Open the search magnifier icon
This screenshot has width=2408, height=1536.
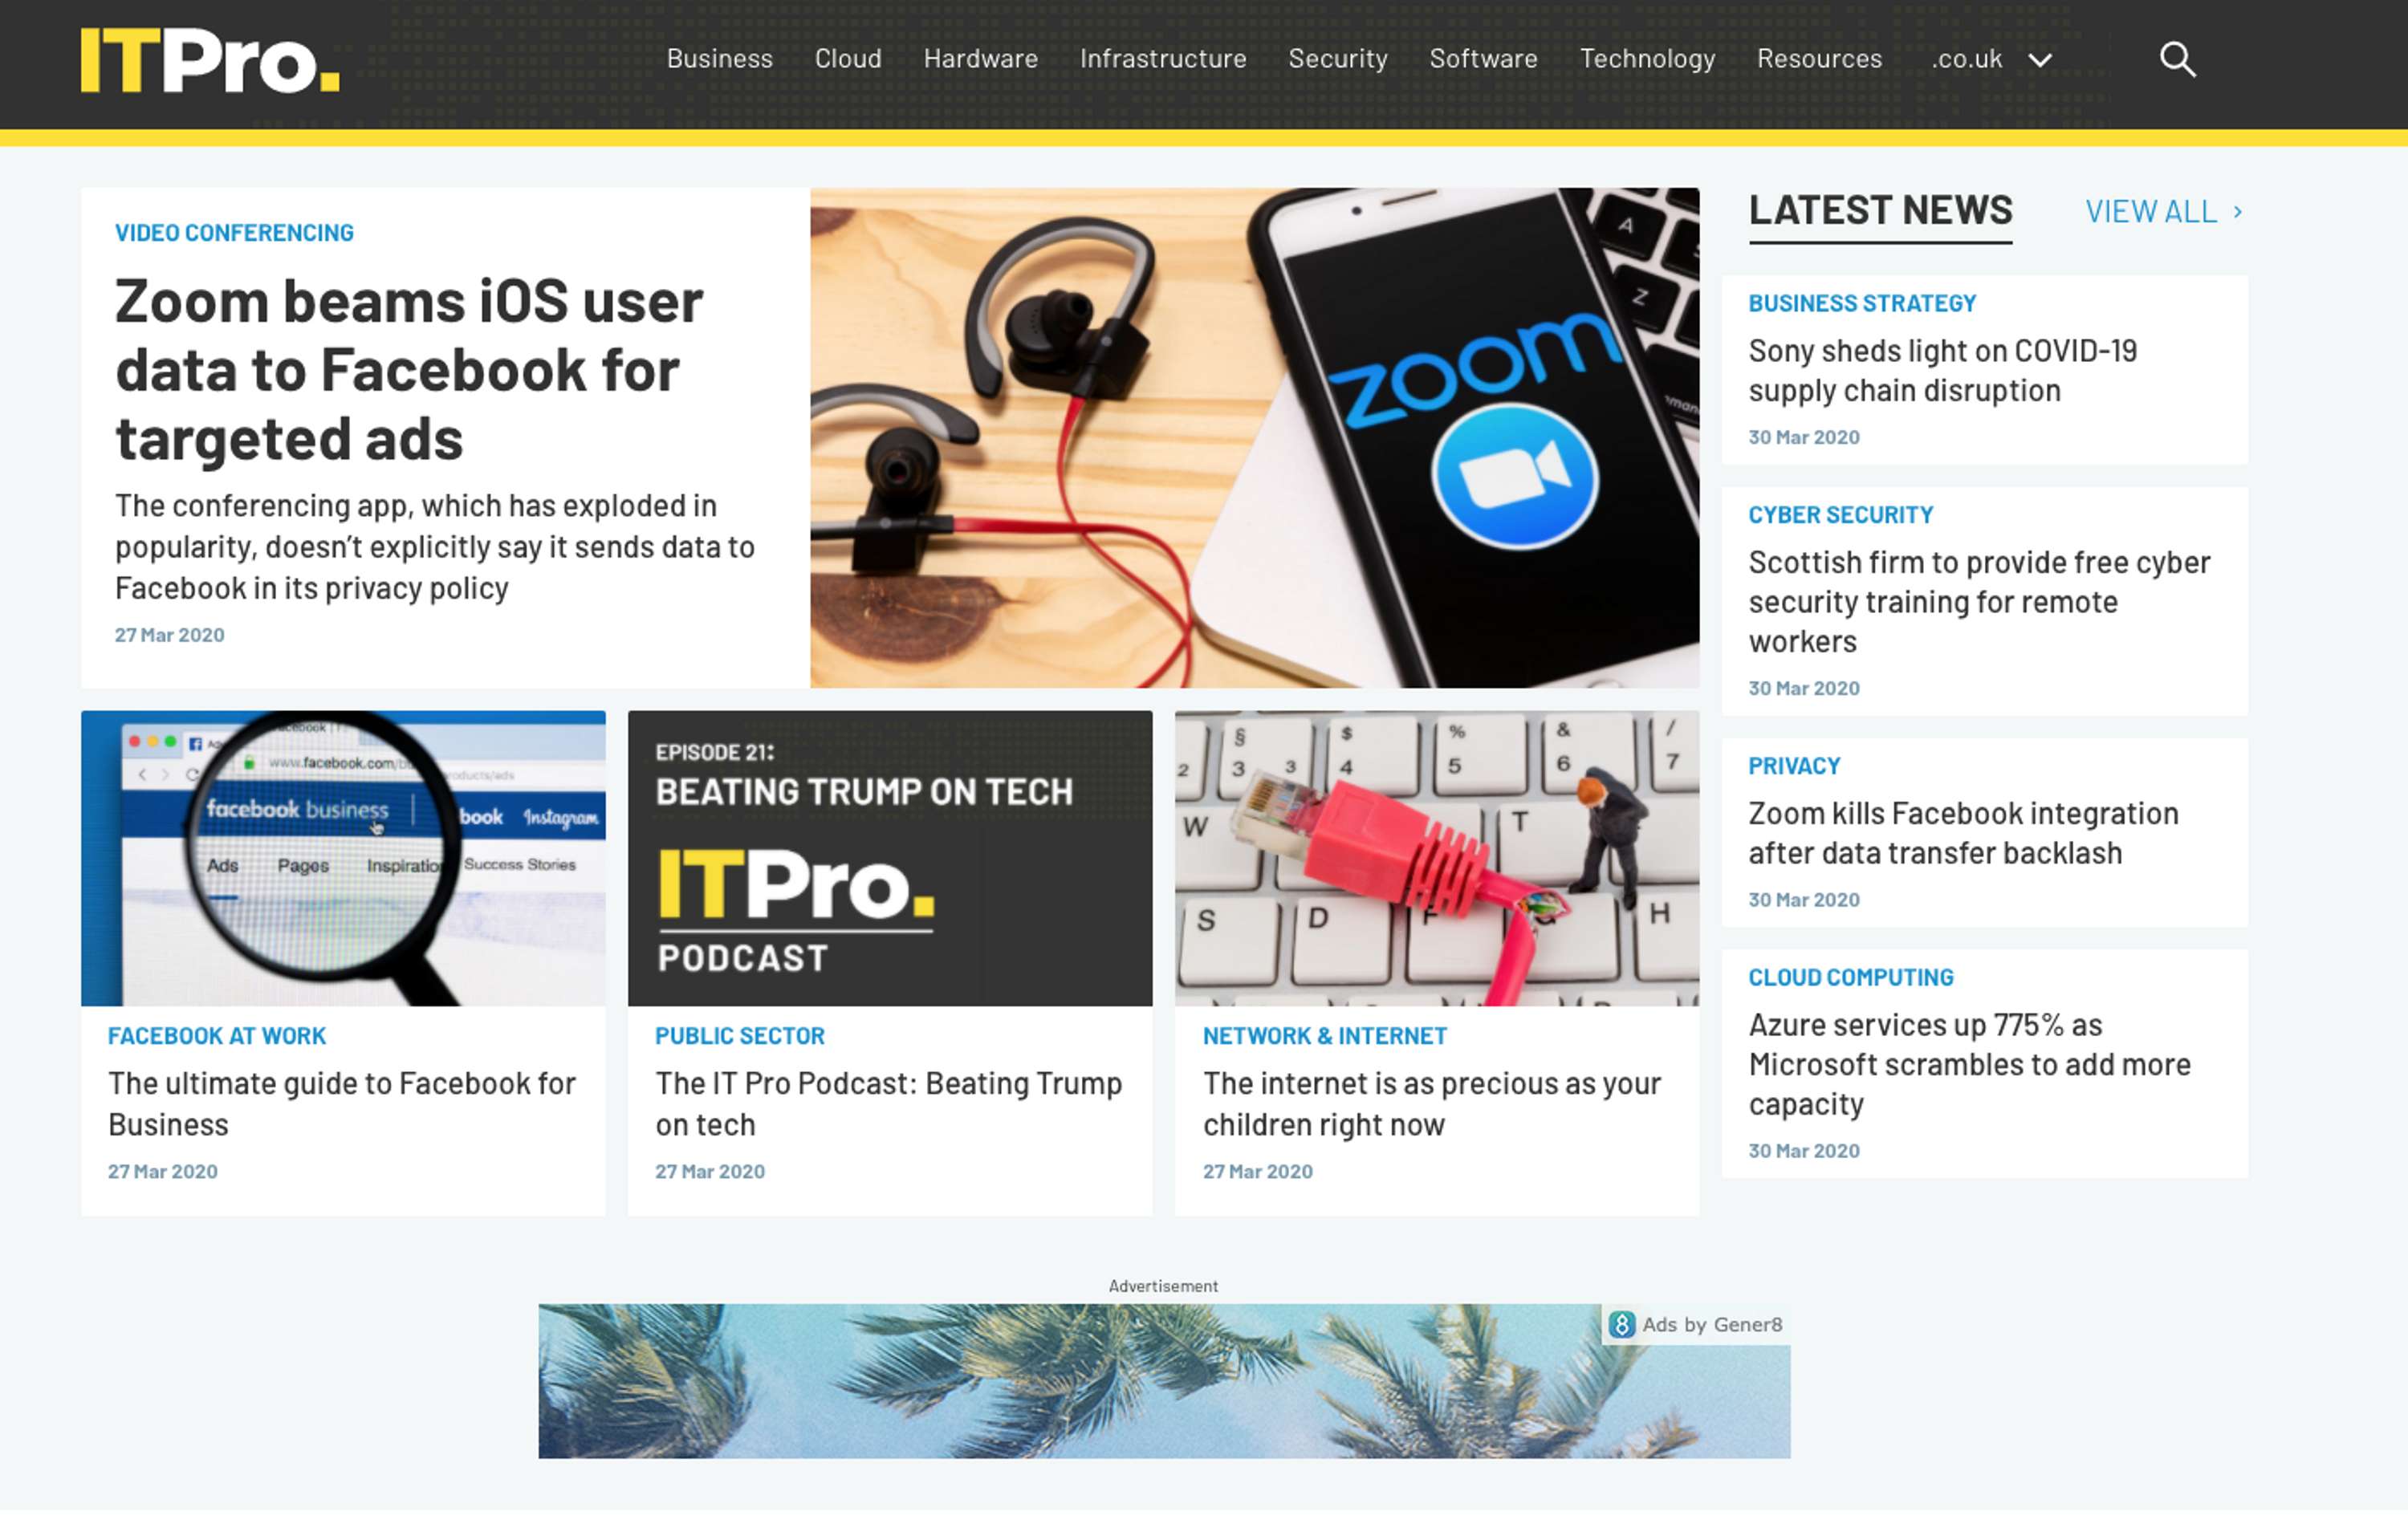coord(2177,60)
